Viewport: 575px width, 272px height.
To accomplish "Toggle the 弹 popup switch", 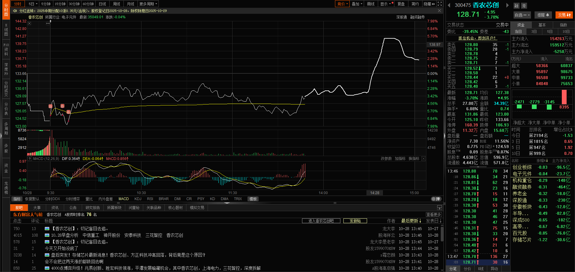I will tap(436, 199).
